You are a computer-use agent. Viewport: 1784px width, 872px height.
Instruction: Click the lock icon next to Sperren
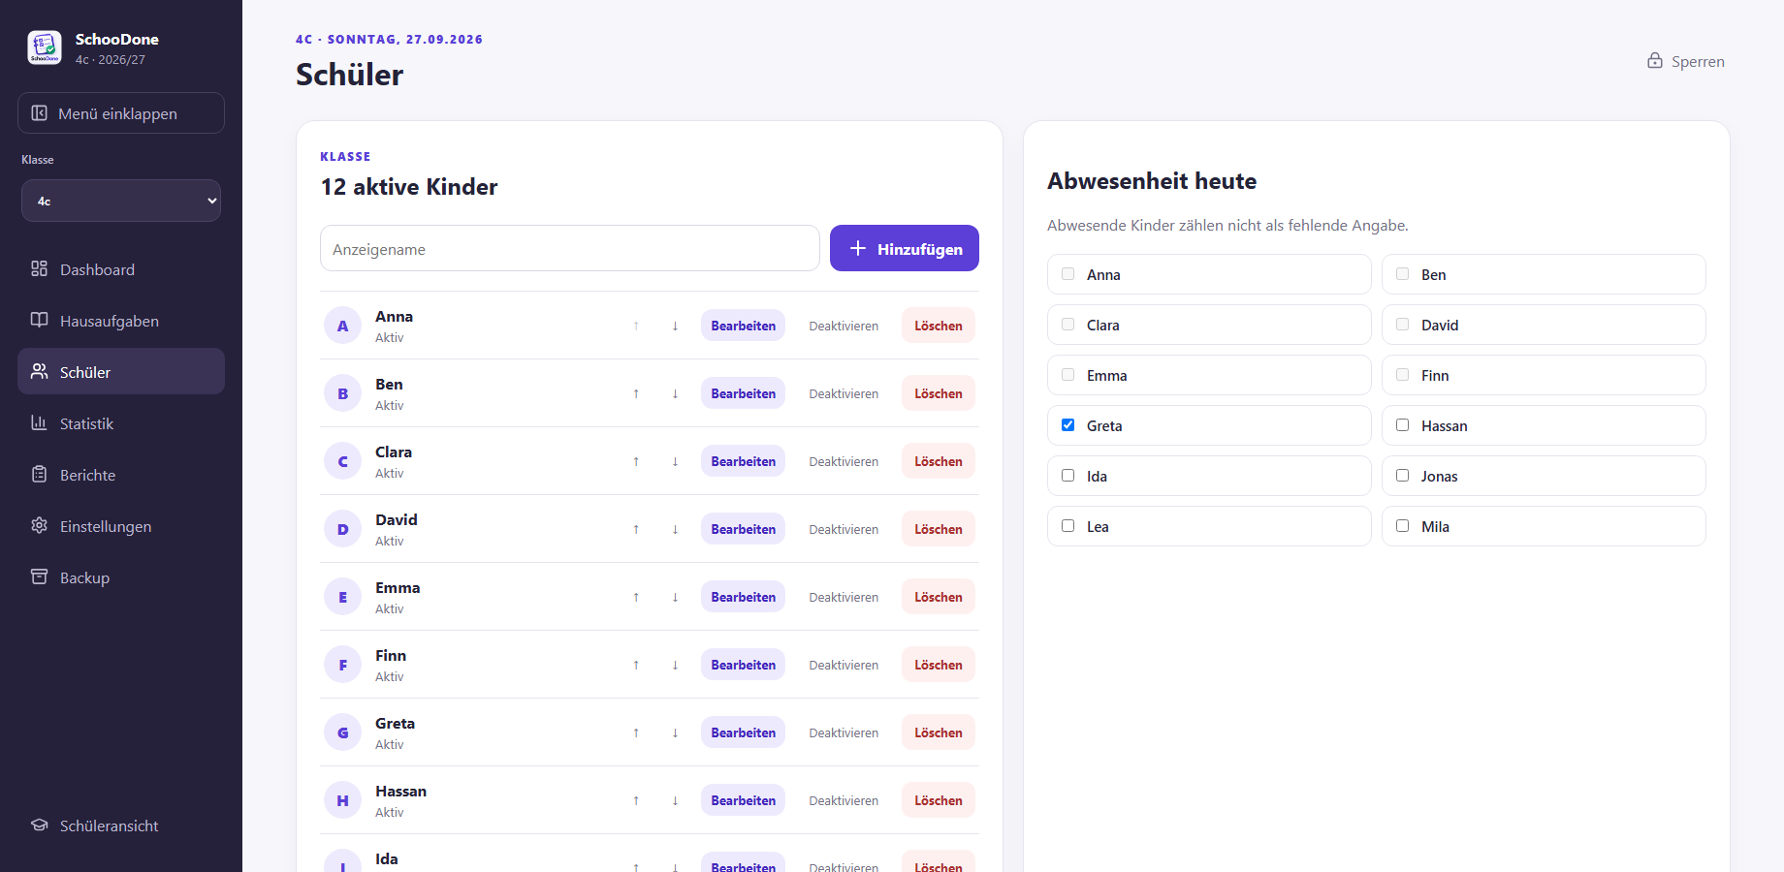click(1655, 61)
